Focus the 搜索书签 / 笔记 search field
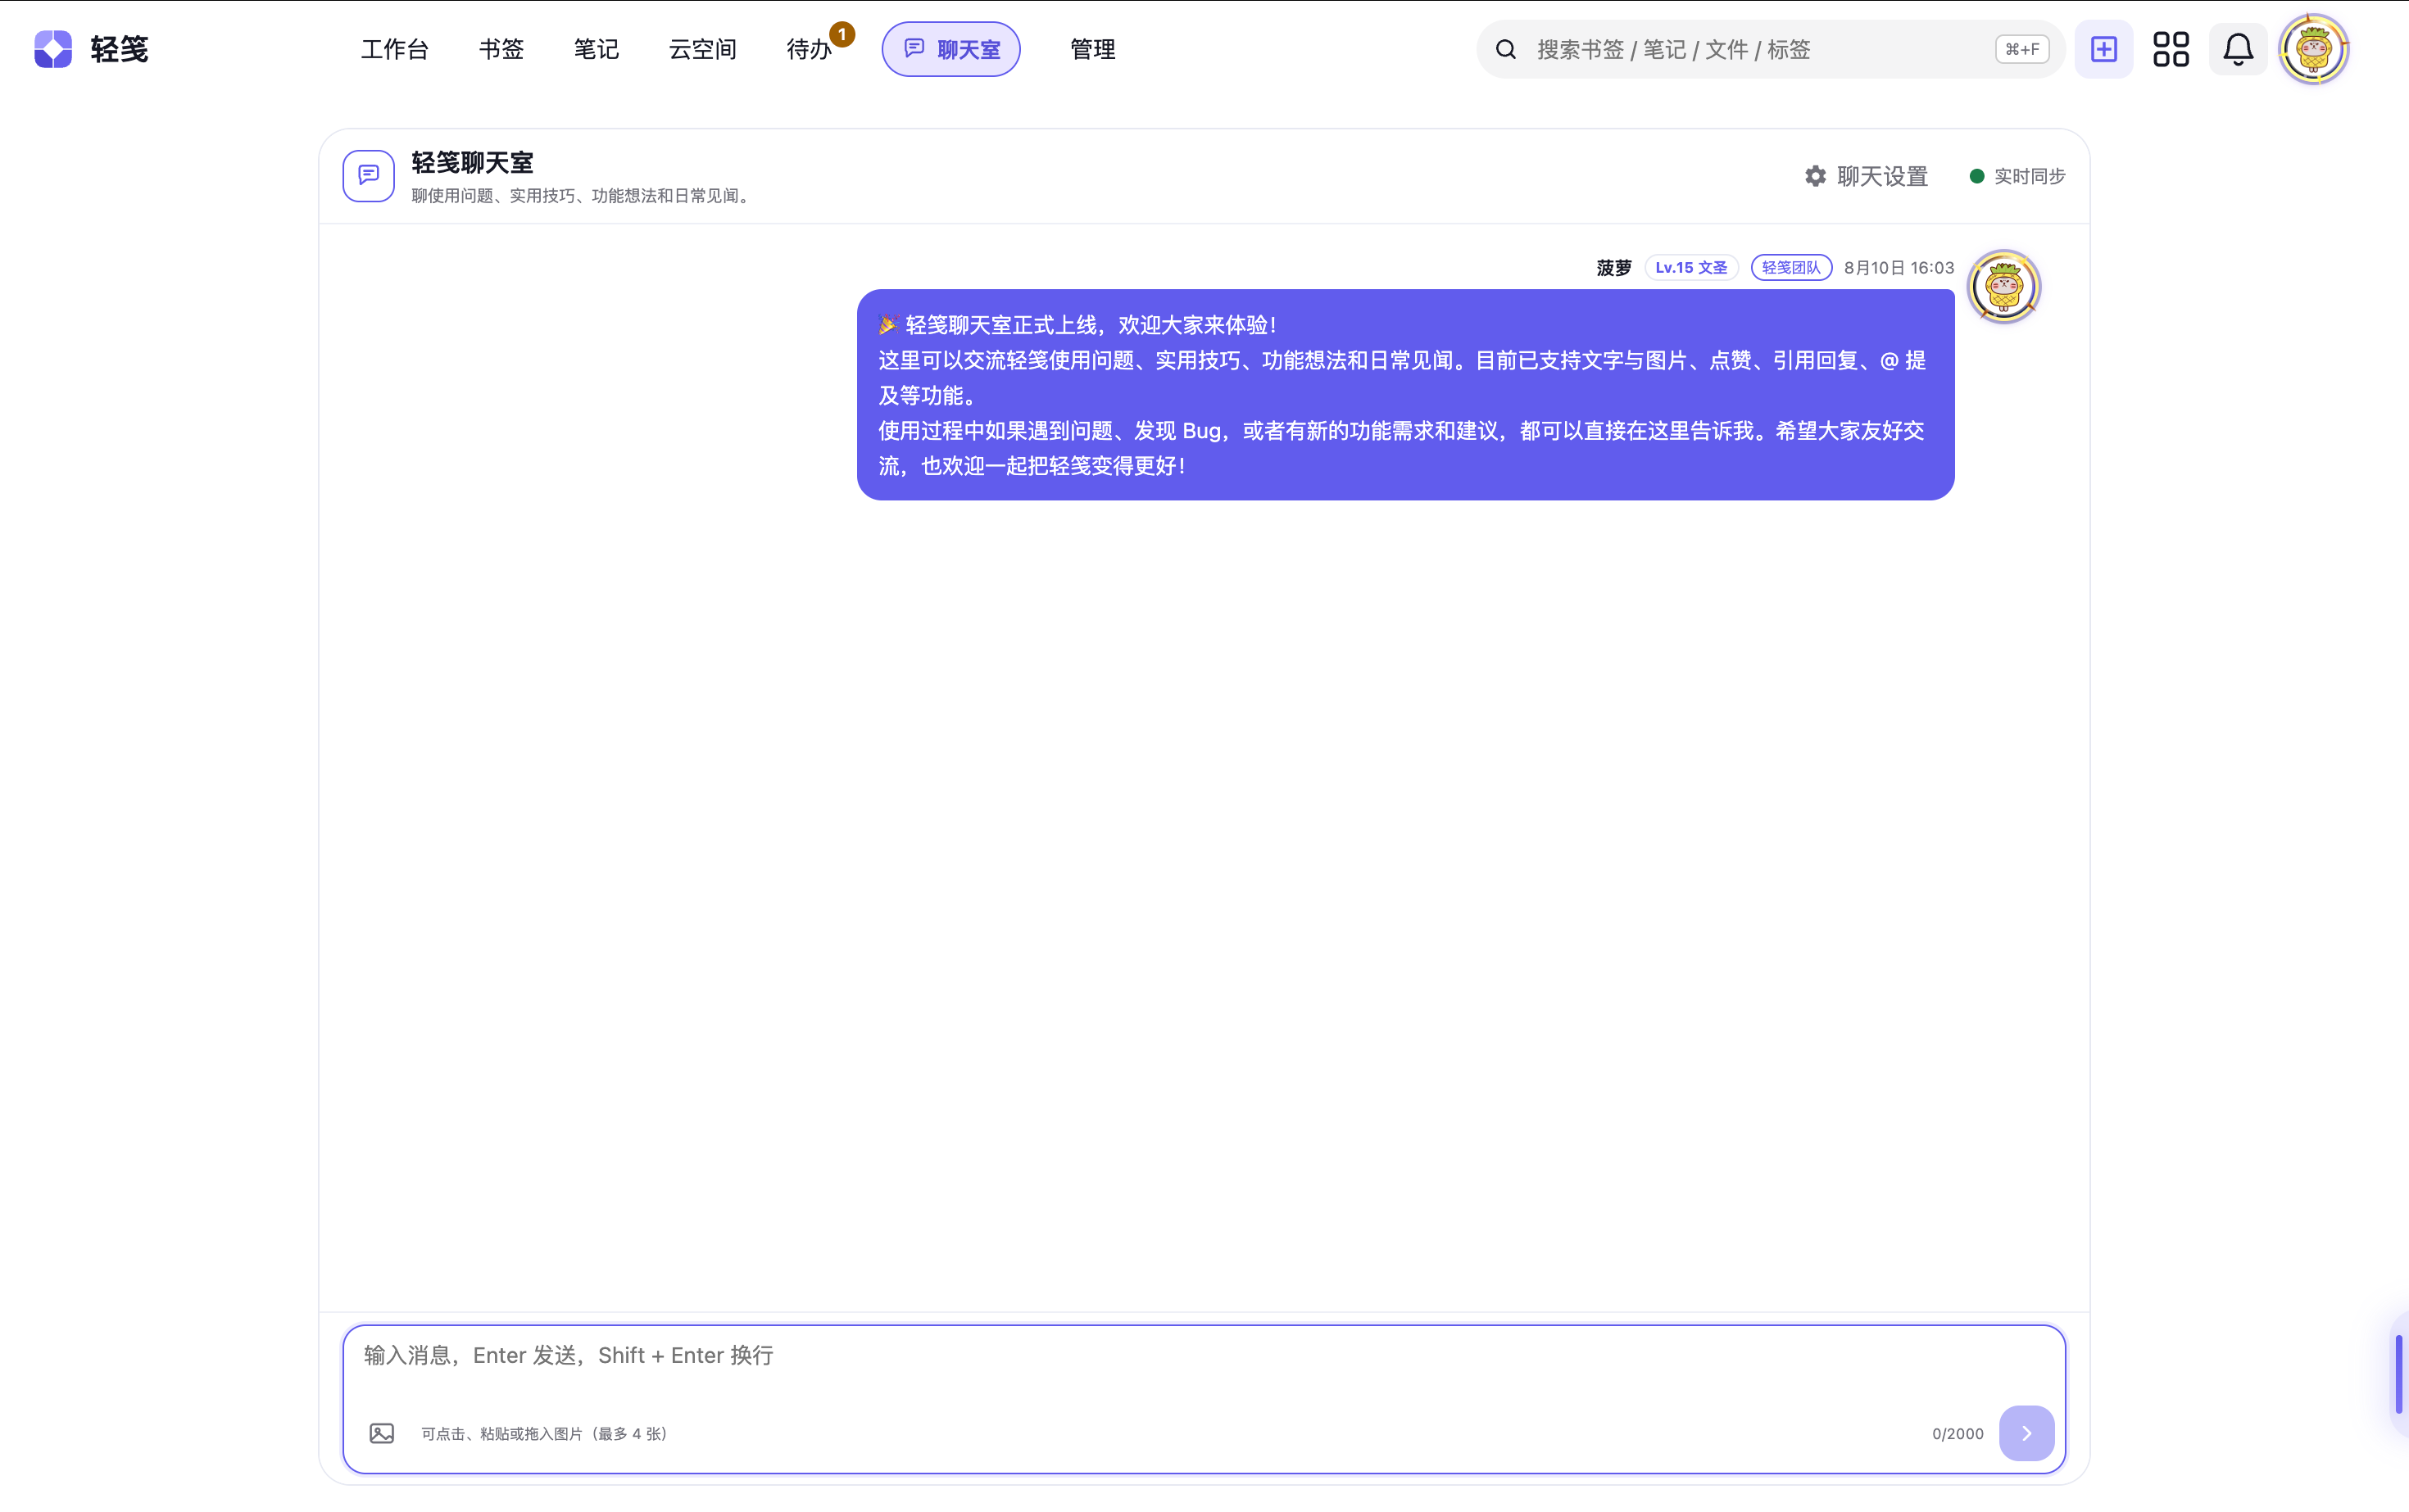 1771,49
